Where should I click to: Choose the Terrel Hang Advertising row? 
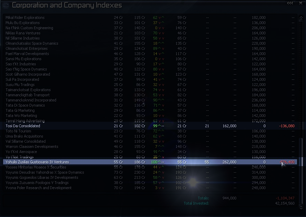click(x=25, y=121)
